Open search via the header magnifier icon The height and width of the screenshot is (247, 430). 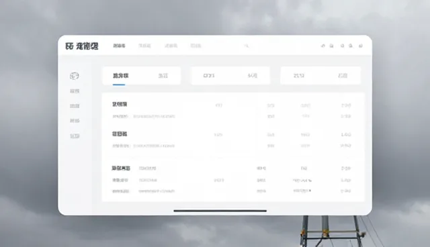pyautogui.click(x=247, y=46)
